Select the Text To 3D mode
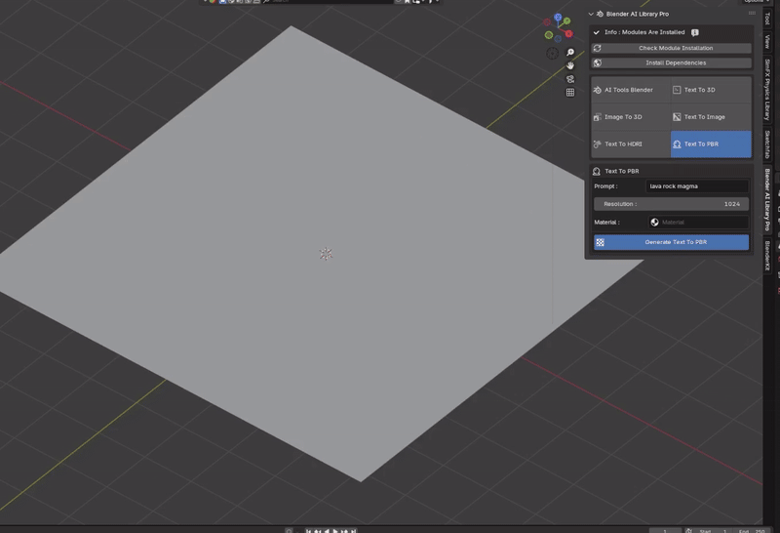 click(711, 90)
